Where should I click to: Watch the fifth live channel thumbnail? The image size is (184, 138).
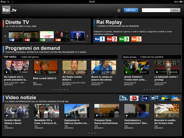[78, 36]
